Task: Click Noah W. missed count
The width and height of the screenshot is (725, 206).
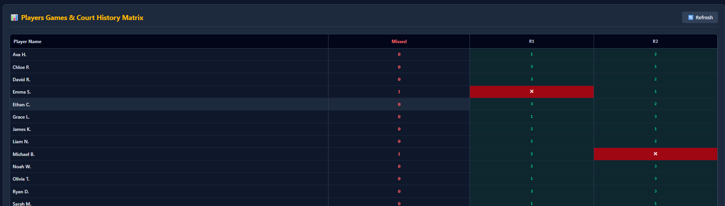Action: tap(399, 166)
